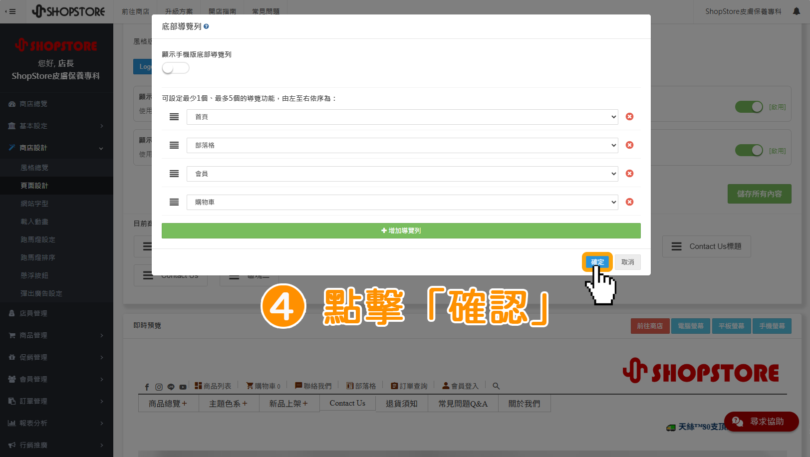810x457 pixels.
Task: Open 常見問題 in the top menu
Action: (x=266, y=11)
